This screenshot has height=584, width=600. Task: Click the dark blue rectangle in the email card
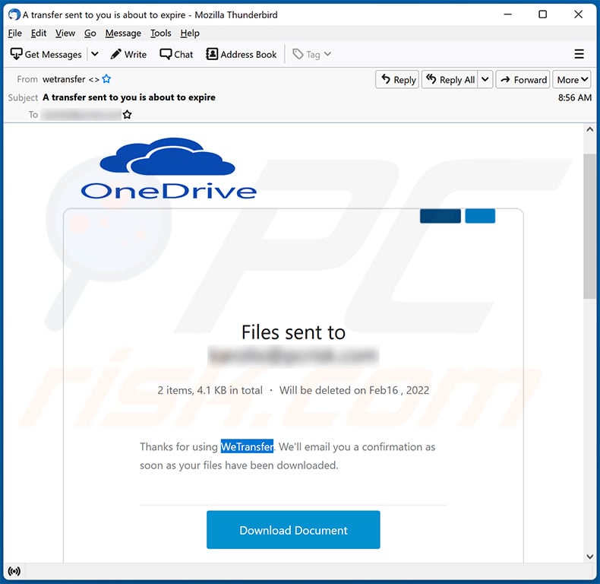tap(440, 216)
